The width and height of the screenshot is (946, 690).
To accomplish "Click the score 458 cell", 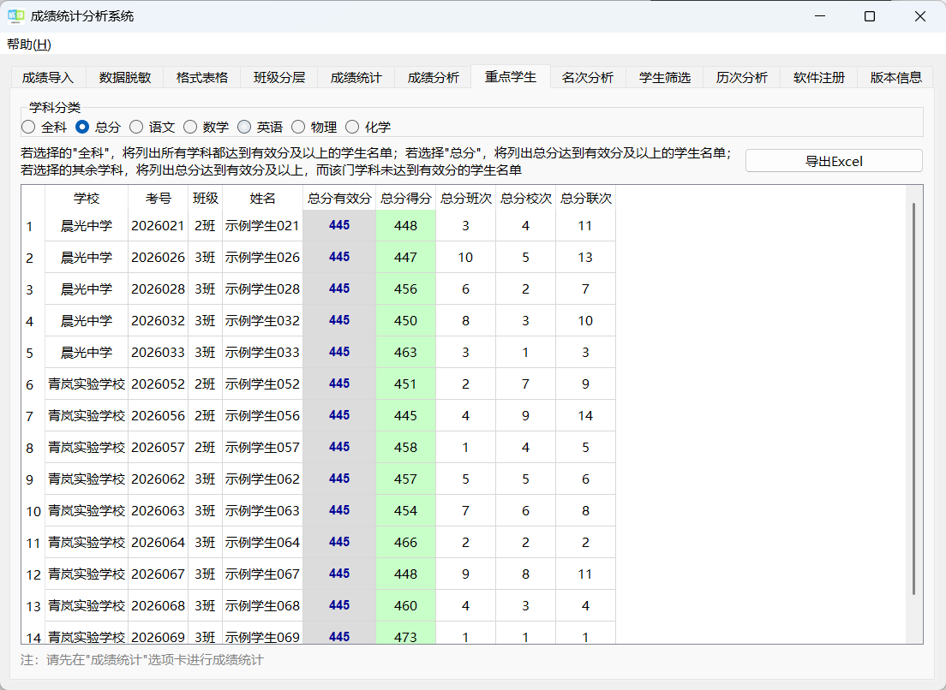I will [x=405, y=447].
